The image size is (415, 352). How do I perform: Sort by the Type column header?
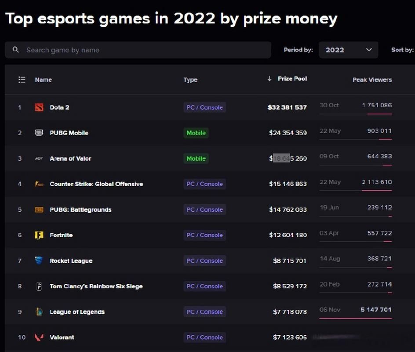tap(190, 80)
